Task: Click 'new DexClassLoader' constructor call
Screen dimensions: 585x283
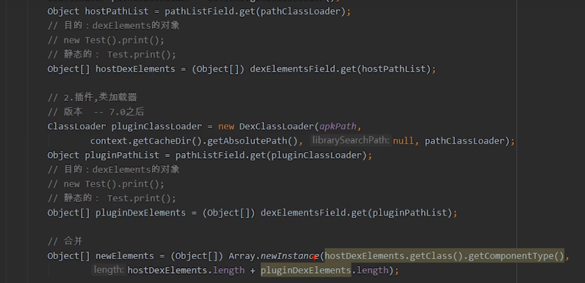Action: [266, 127]
